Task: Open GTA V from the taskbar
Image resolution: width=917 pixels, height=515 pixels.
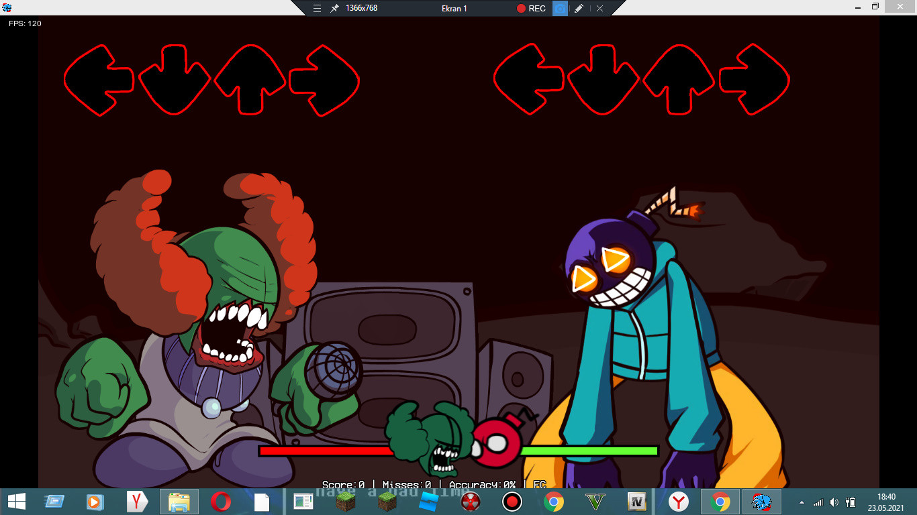Action: [x=595, y=502]
